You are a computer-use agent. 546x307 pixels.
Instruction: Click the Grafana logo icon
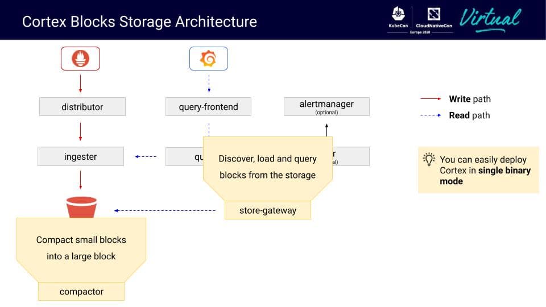tap(209, 59)
